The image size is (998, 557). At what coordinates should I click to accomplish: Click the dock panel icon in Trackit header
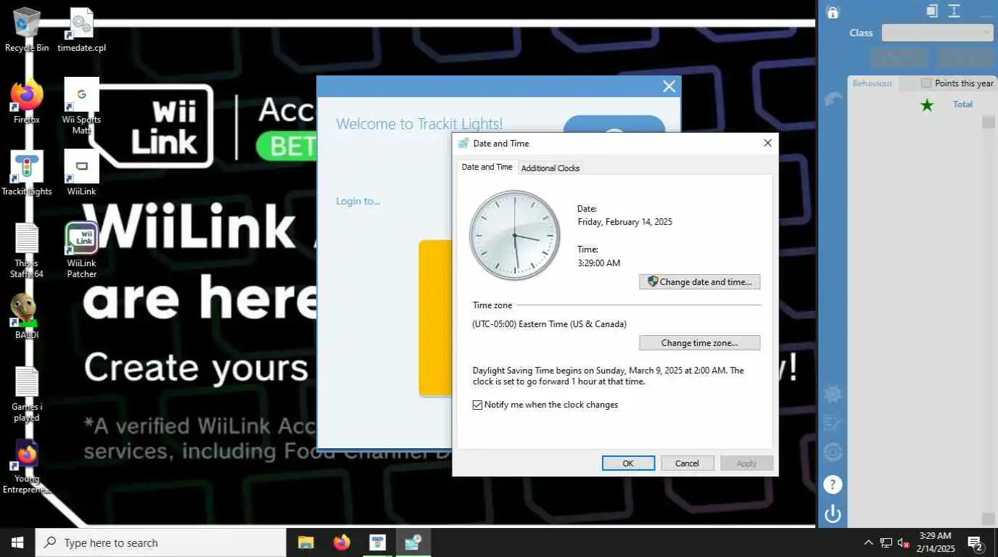tap(932, 11)
